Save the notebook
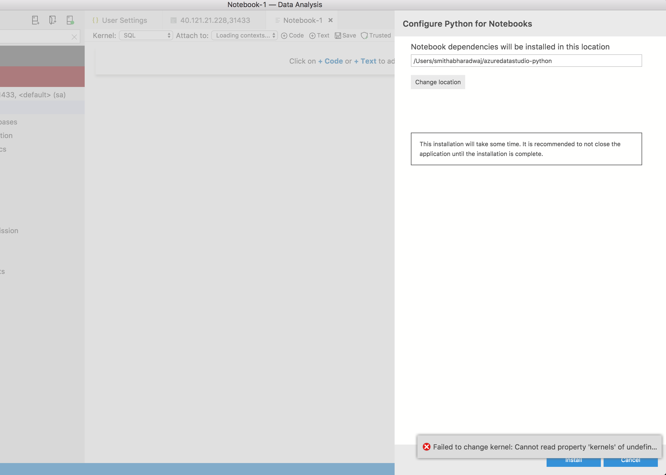The height and width of the screenshot is (475, 666). coord(345,35)
